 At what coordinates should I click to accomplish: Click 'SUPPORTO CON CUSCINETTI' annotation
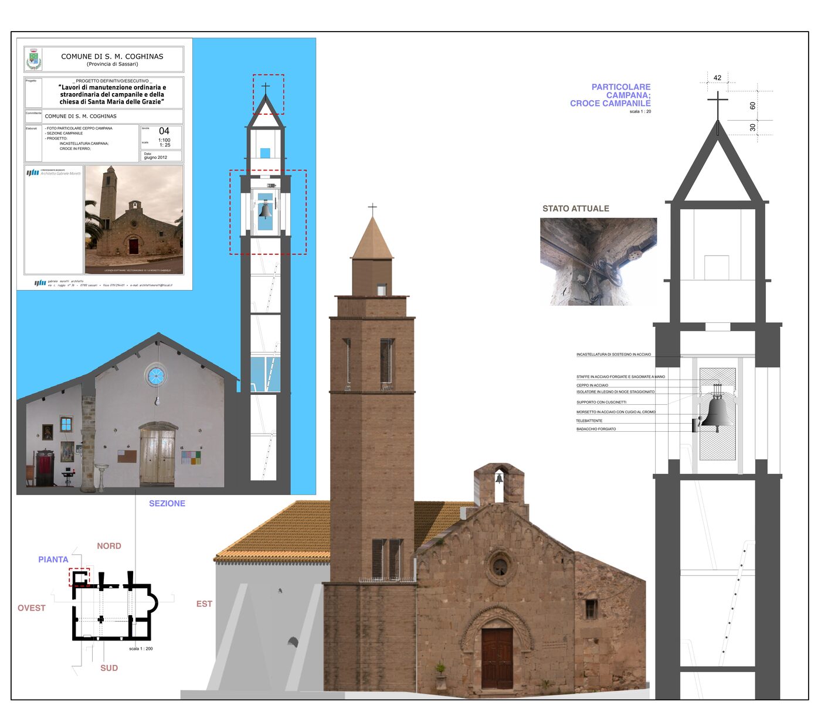[x=601, y=403]
